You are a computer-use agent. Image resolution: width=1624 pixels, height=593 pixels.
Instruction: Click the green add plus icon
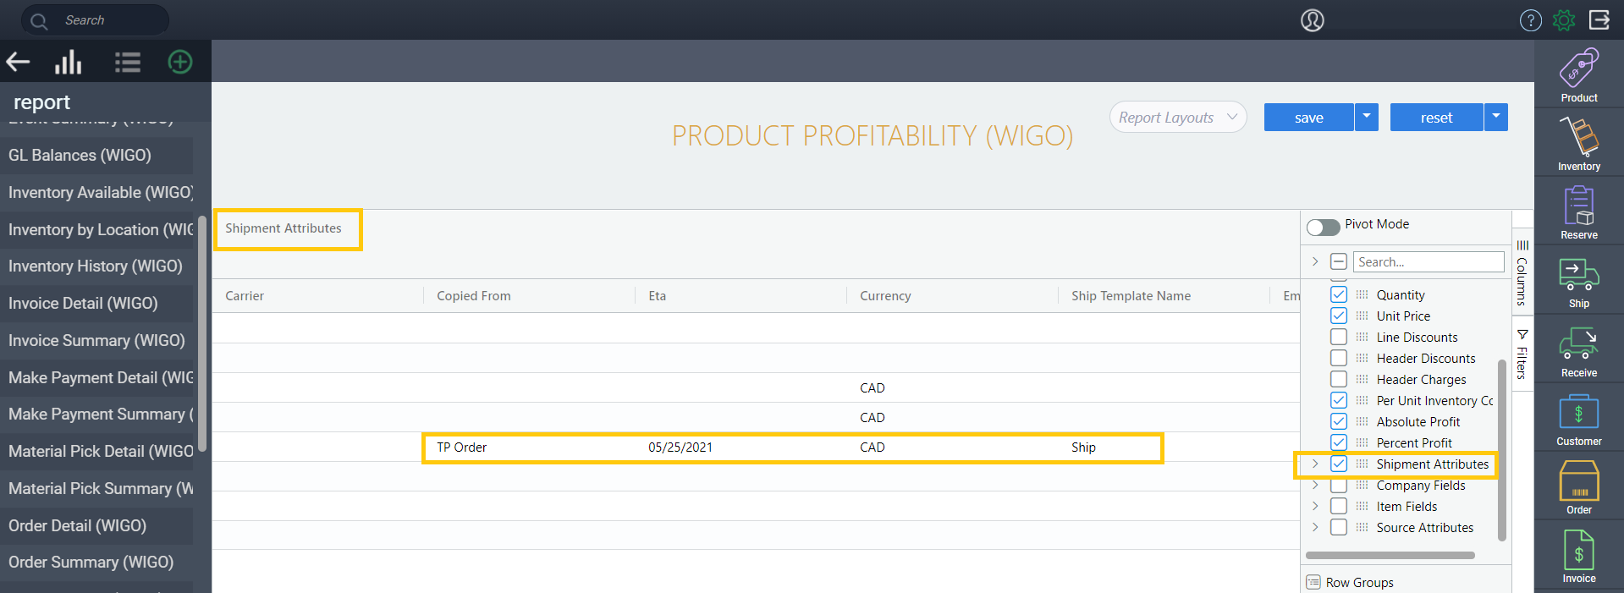(x=180, y=62)
